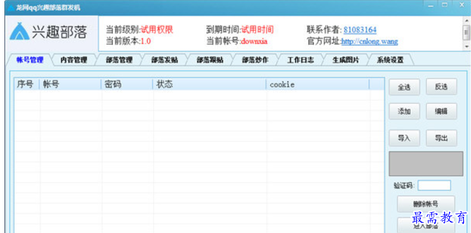Click the gray captcha image box
This screenshot has height=233, width=471.
tap(426, 163)
